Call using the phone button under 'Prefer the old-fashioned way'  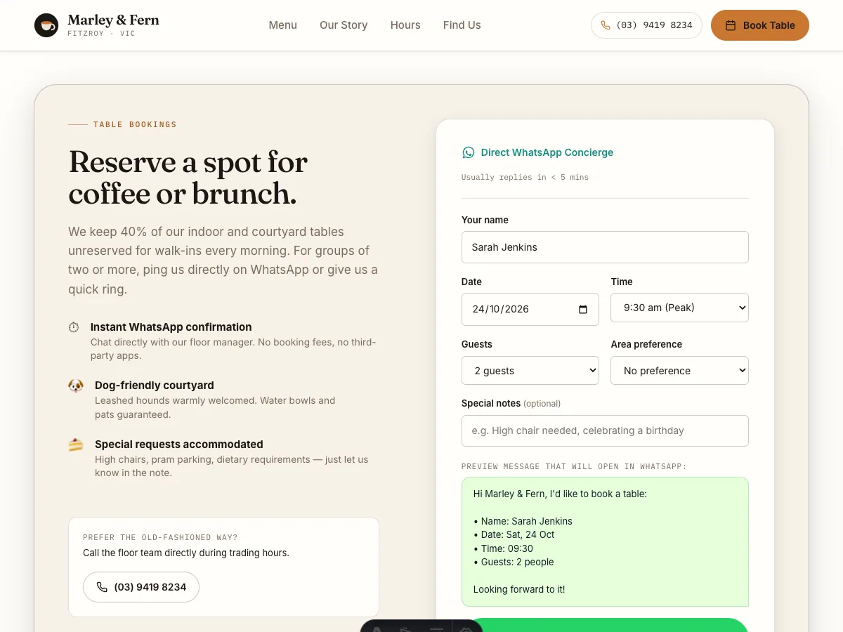[x=141, y=587]
